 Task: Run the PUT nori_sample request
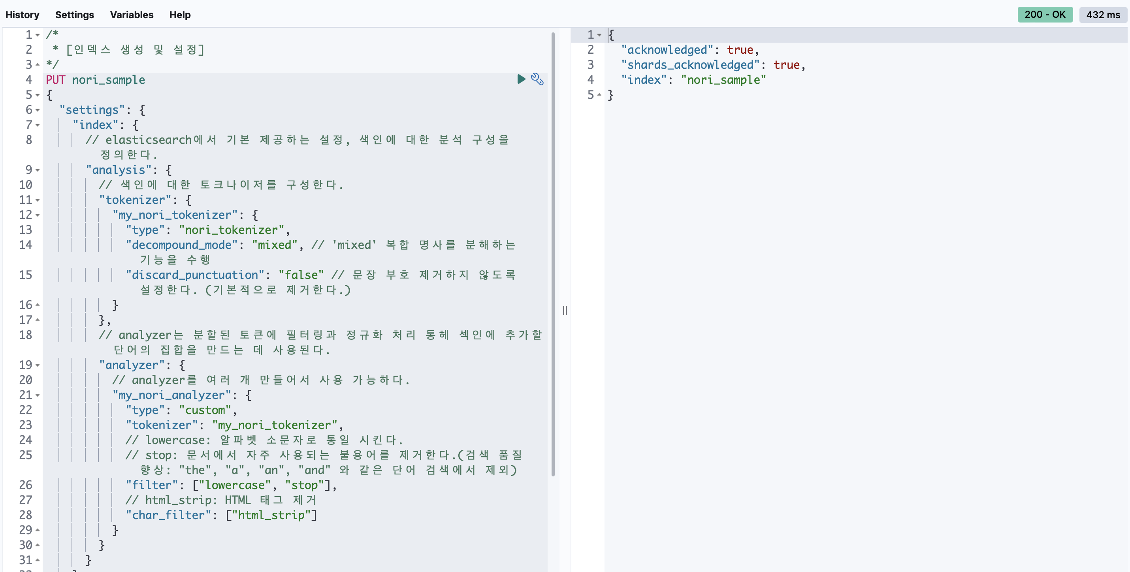point(521,79)
